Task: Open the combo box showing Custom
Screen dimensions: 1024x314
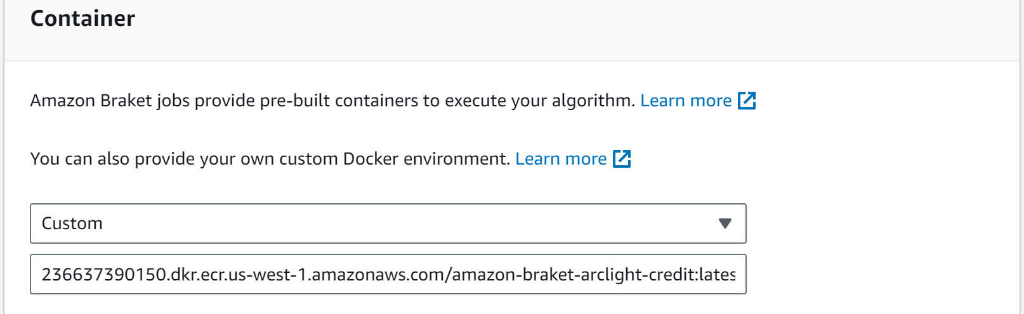Action: 388,223
